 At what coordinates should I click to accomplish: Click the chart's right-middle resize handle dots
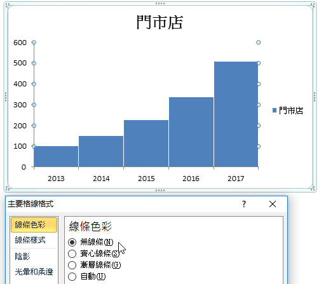coord(315,97)
